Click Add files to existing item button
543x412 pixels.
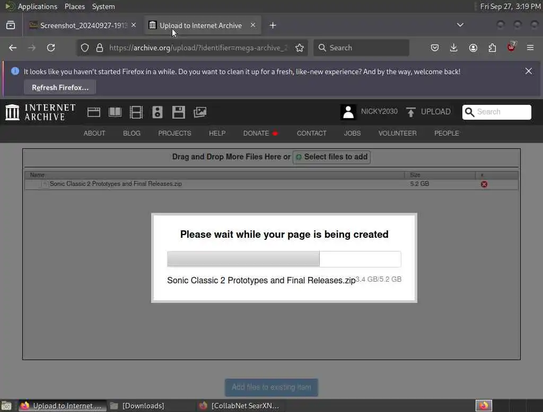271,388
